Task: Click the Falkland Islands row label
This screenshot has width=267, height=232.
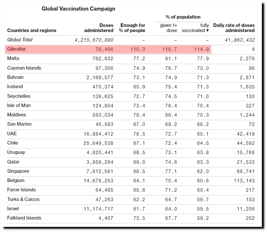Action: [x=24, y=218]
